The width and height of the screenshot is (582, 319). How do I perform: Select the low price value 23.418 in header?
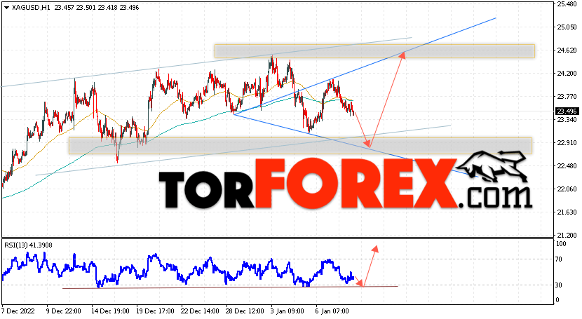(x=108, y=8)
